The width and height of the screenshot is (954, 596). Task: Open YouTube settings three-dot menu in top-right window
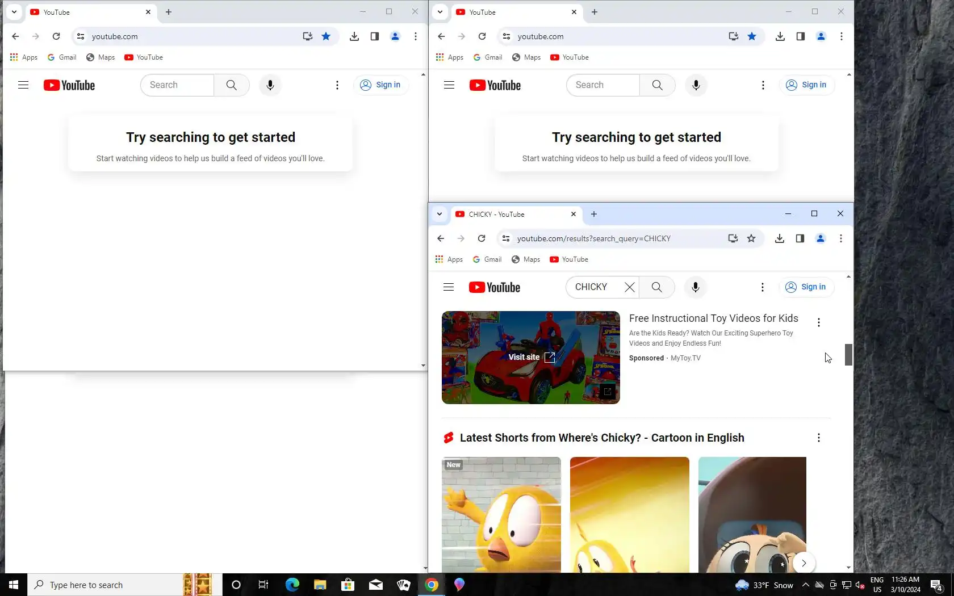[x=763, y=85]
